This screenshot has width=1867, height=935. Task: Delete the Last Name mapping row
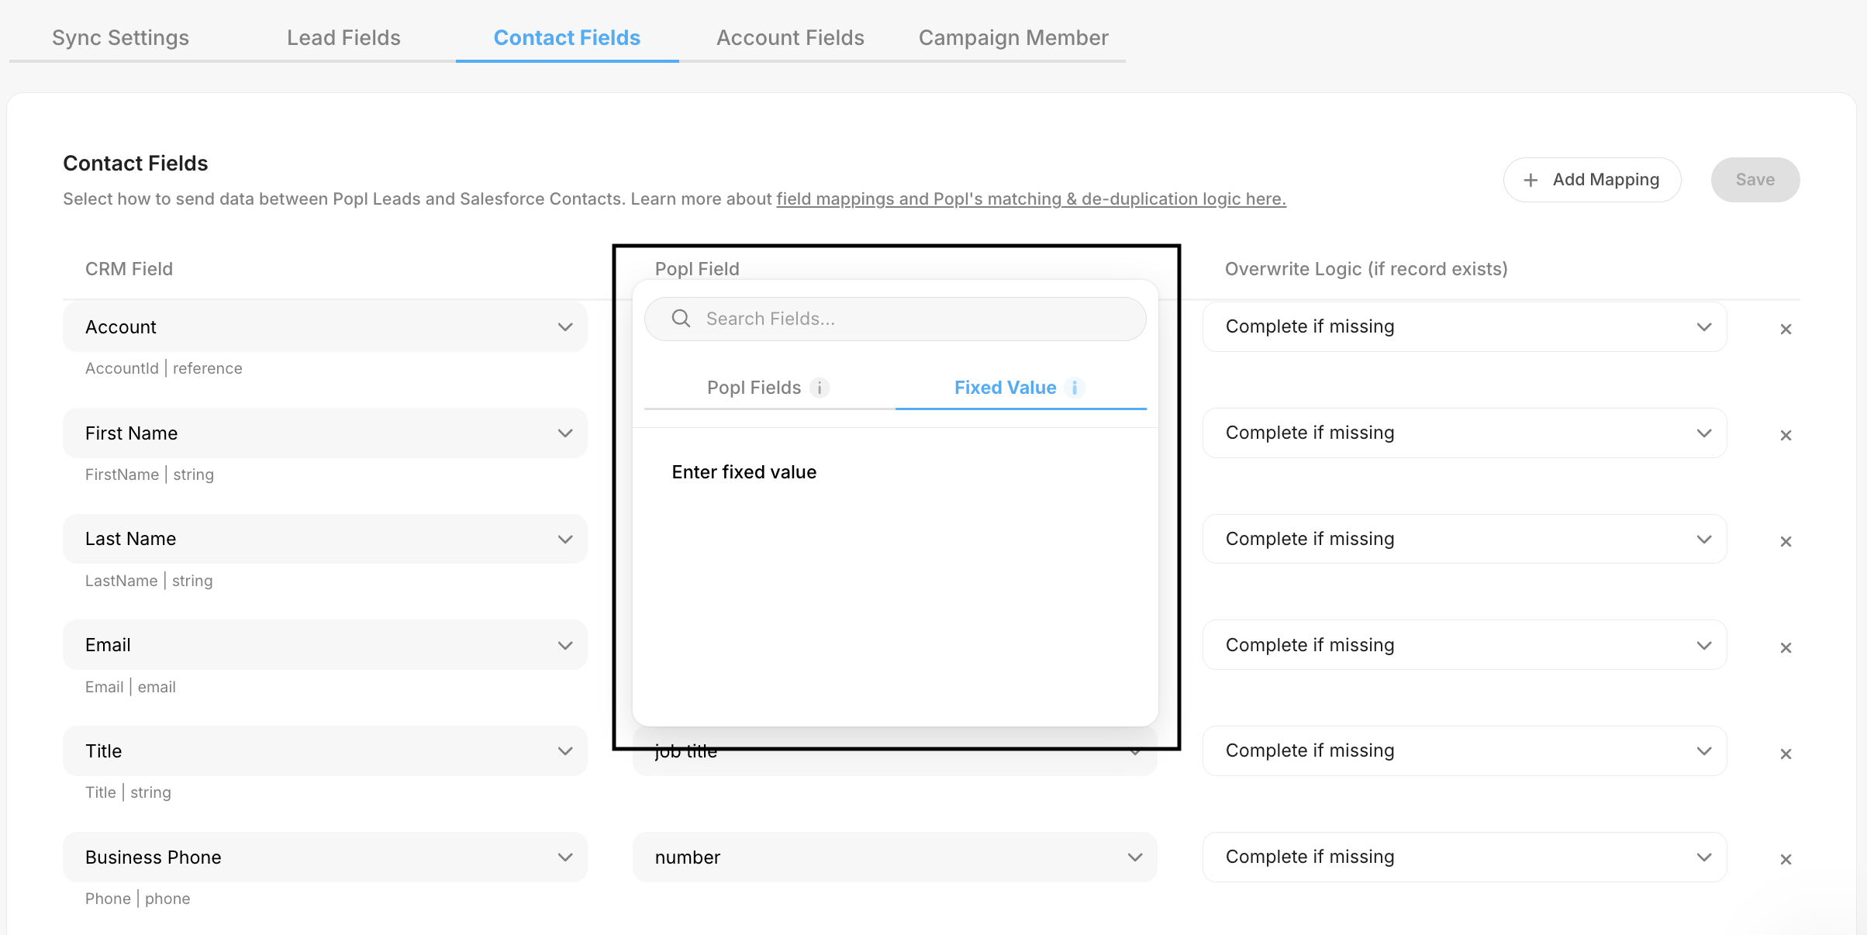tap(1786, 542)
